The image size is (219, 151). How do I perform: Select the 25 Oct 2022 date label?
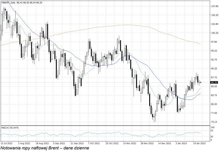coord(112,143)
